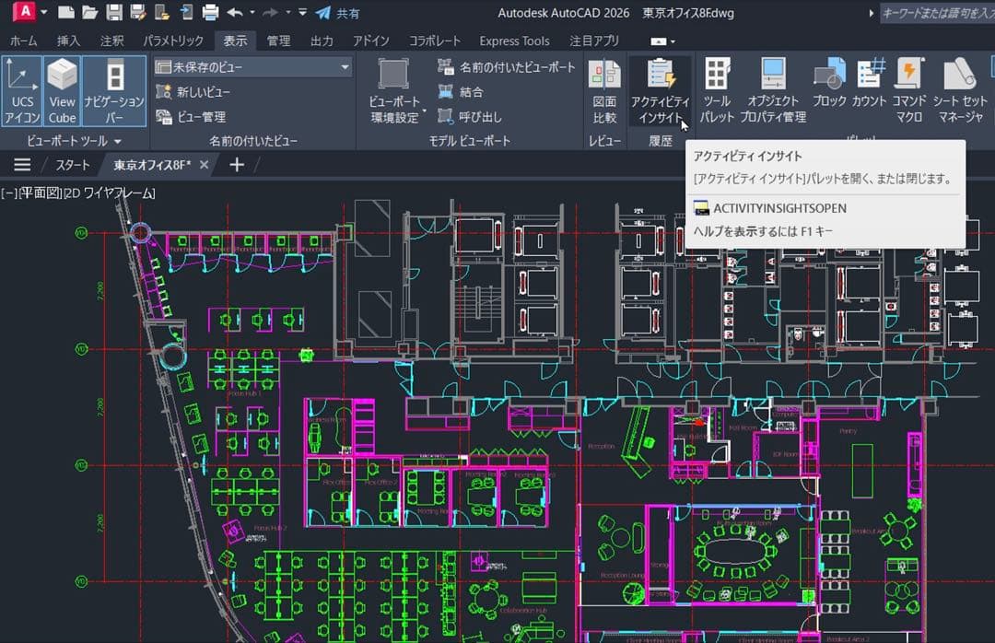The image size is (995, 643).
Task: Switch to the スタート file tab
Action: (x=71, y=164)
